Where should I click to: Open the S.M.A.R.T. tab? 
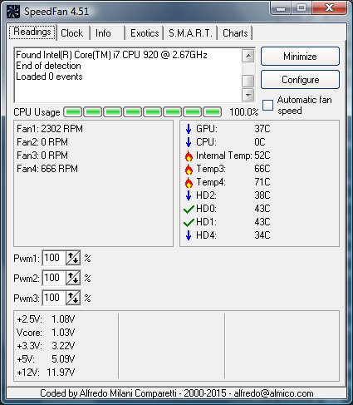190,33
